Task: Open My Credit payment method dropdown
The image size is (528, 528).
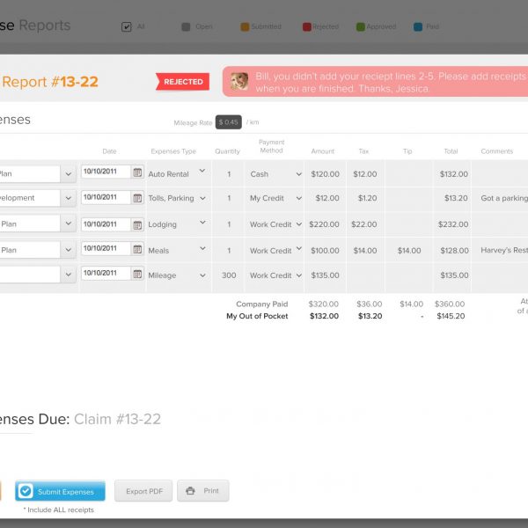Action: (298, 198)
